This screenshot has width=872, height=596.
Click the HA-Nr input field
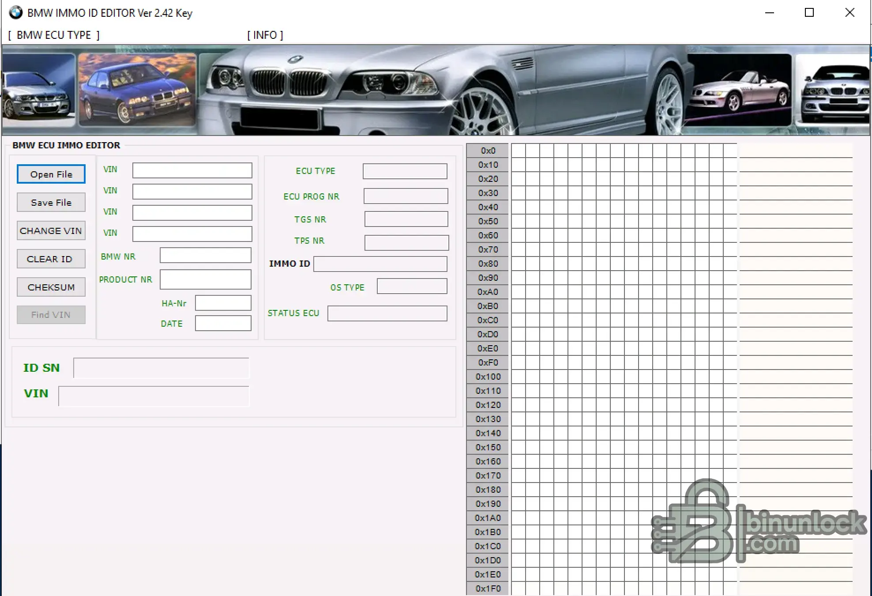point(223,303)
